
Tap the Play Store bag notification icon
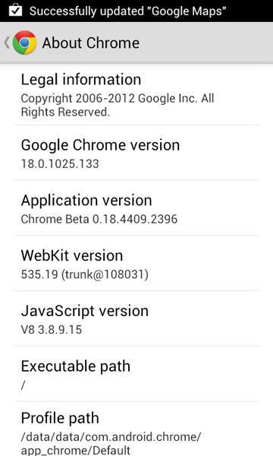pyautogui.click(x=15, y=10)
